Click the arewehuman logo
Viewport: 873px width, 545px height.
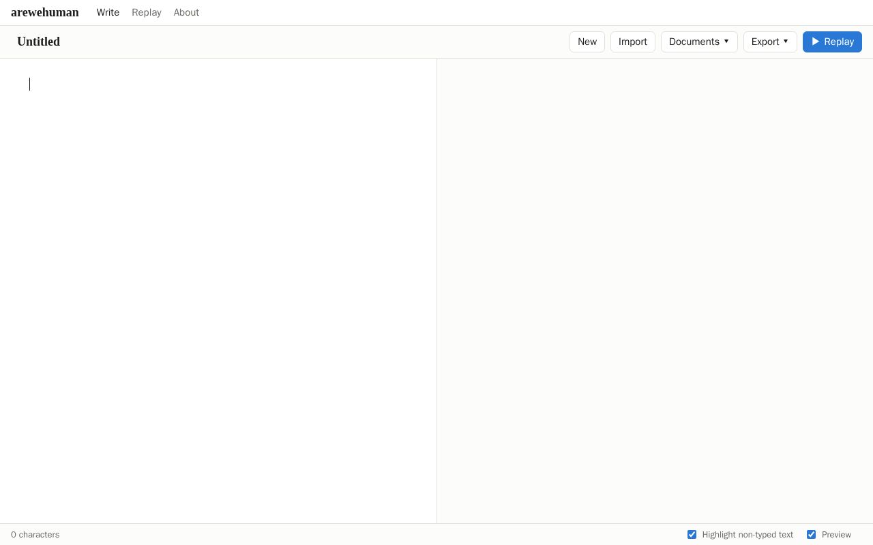[45, 12]
